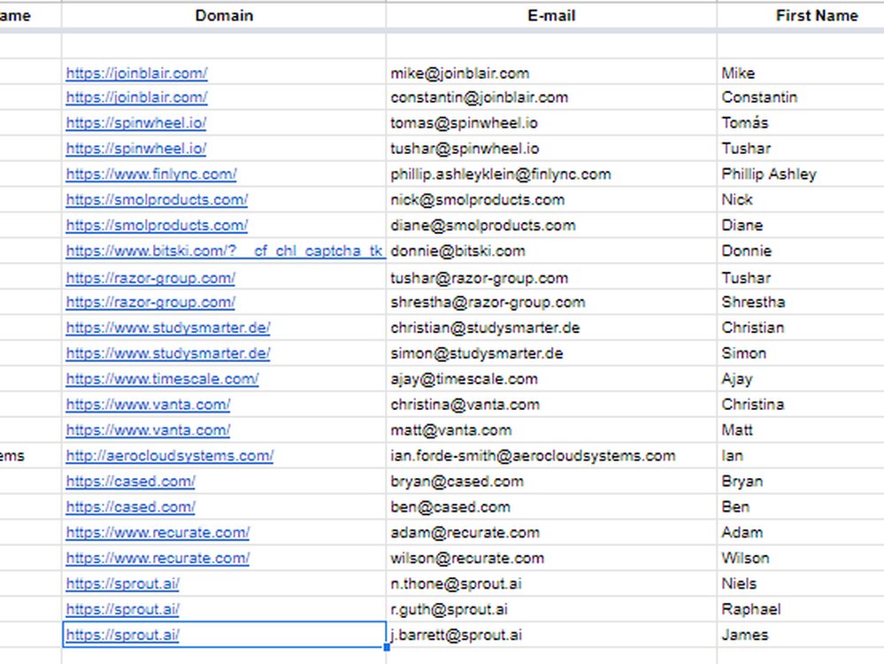Select the First Name cell Raphael

[x=801, y=610]
